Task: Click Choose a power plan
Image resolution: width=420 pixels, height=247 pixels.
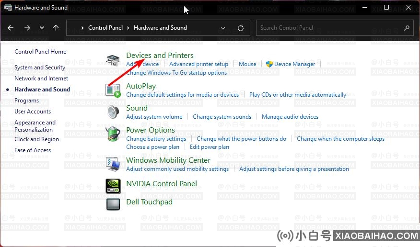Action: 152,147
